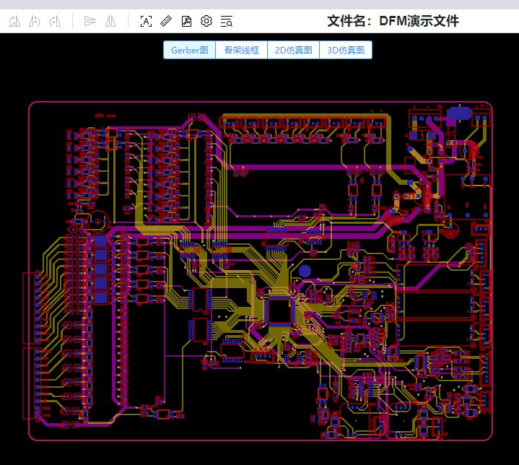Click the top blue square pad on left
519x465 pixels.
[101, 240]
